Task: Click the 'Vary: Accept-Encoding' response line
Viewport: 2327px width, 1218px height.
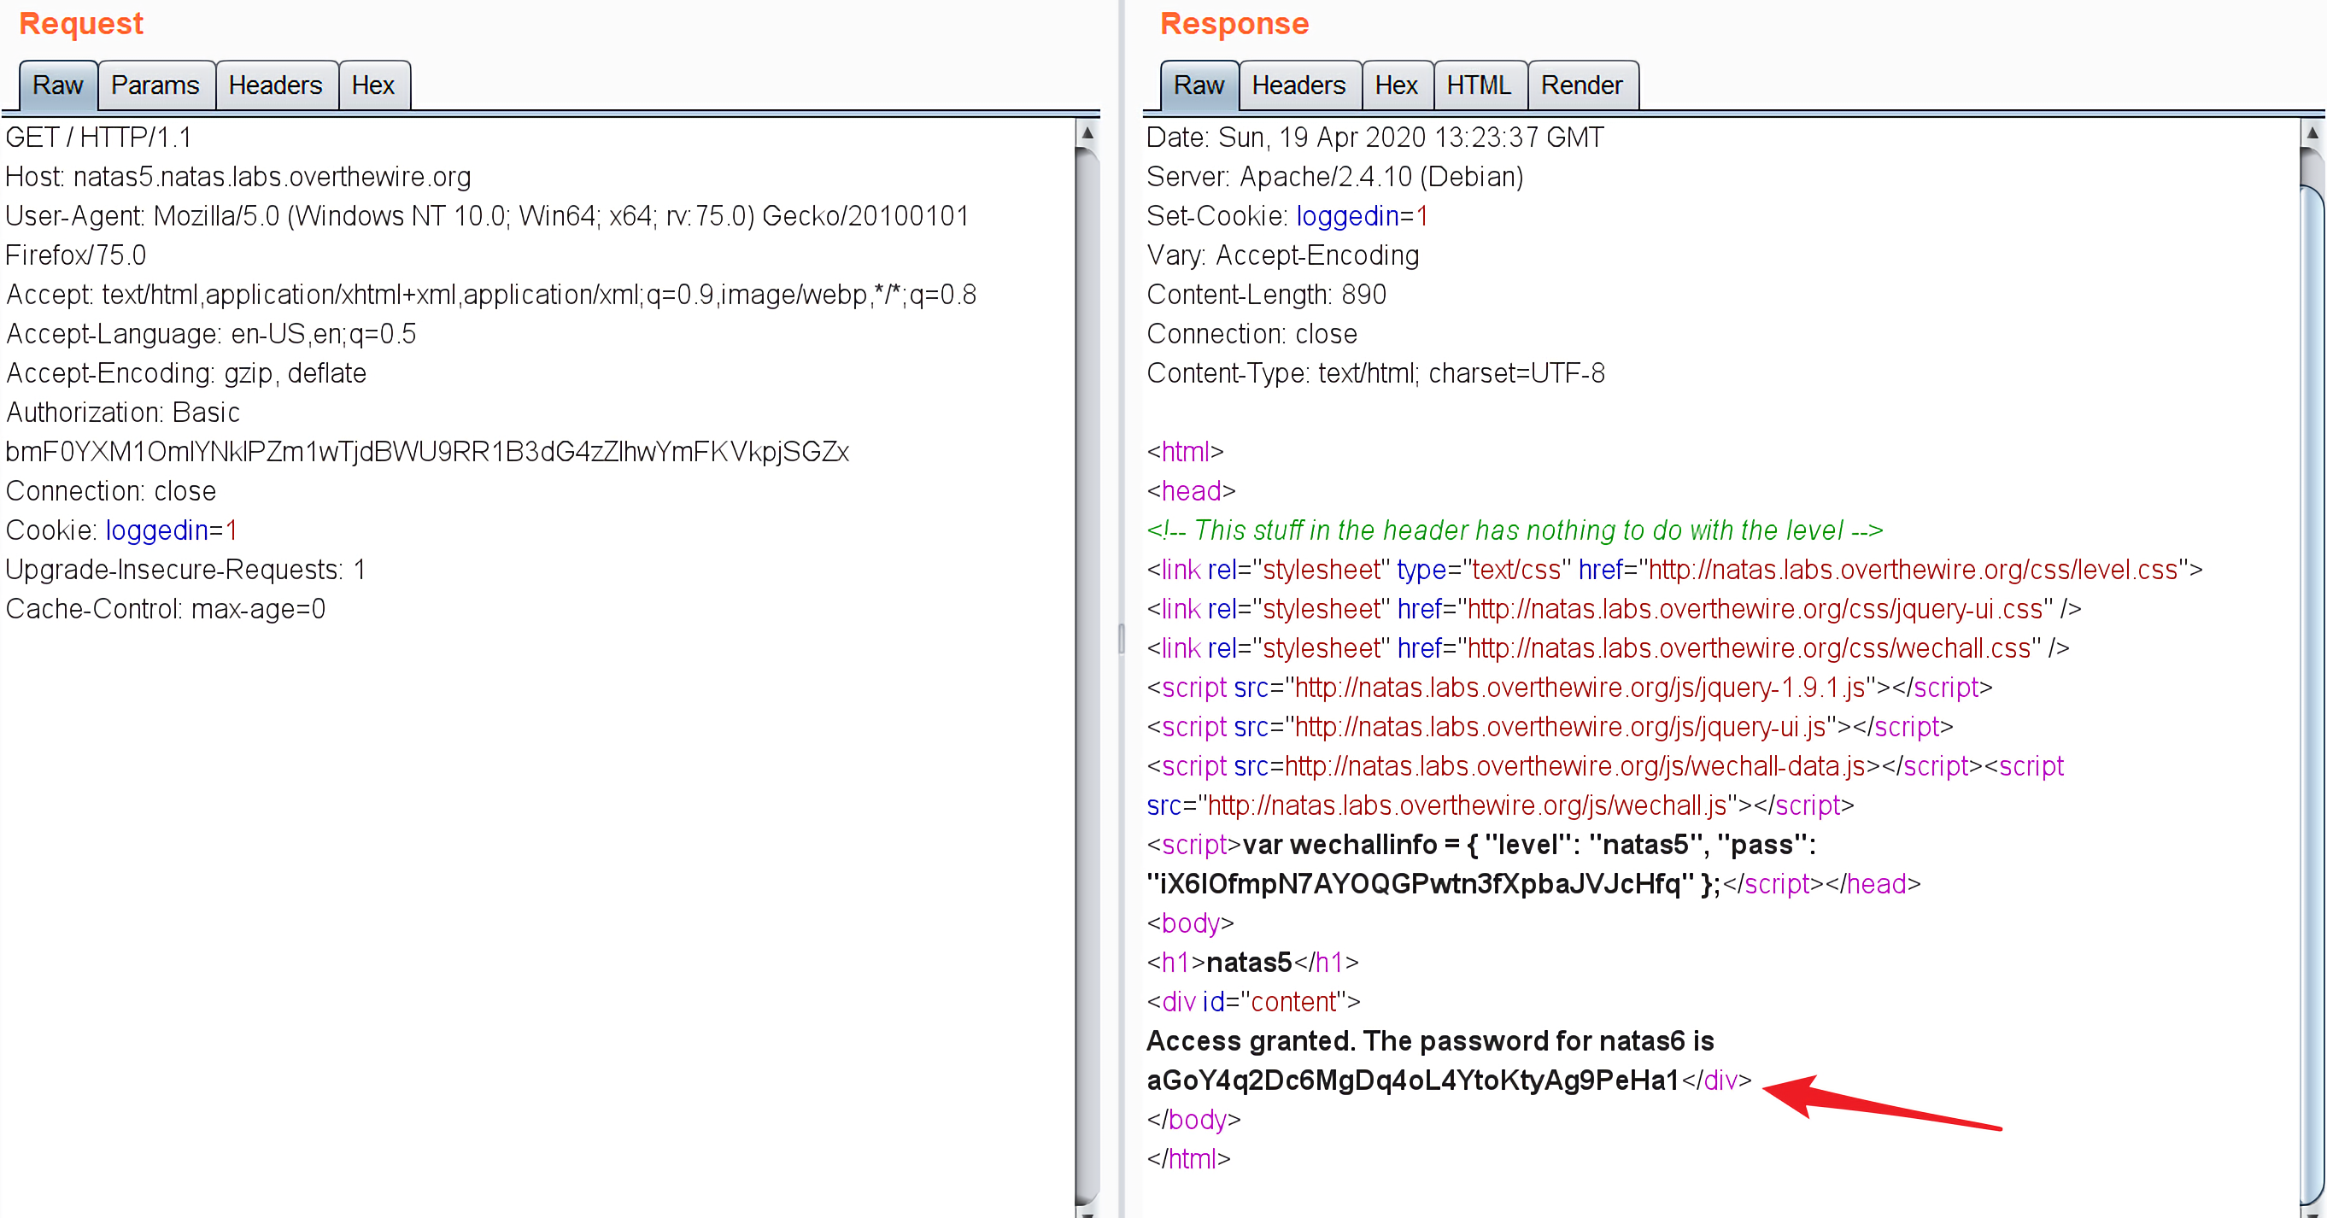Action: pos(1283,255)
